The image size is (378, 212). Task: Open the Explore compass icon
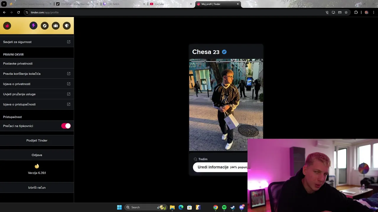pyautogui.click(x=45, y=26)
